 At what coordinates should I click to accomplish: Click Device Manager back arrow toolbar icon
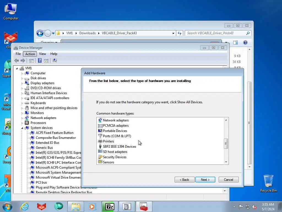click(17, 60)
